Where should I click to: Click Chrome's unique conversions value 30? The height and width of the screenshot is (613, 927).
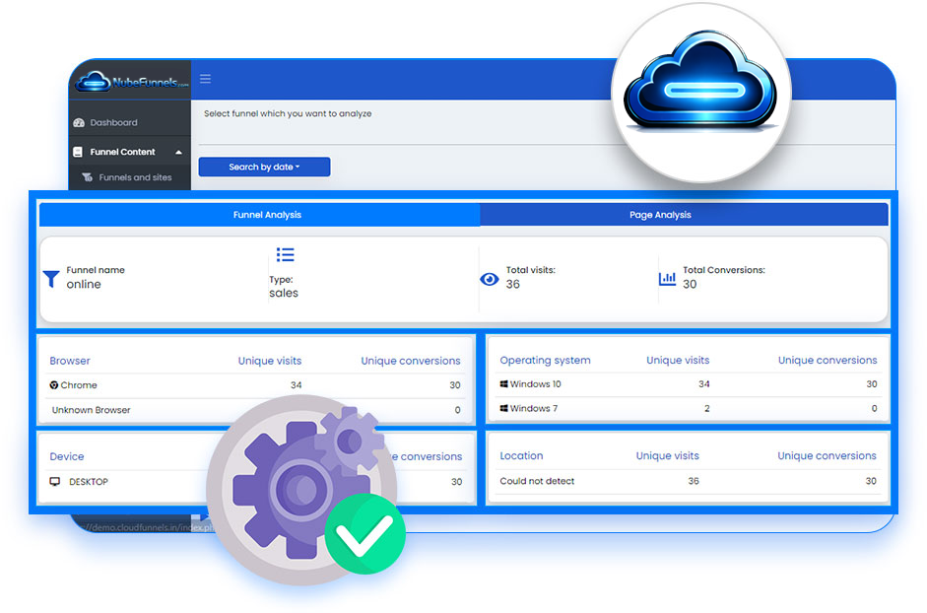pyautogui.click(x=454, y=384)
